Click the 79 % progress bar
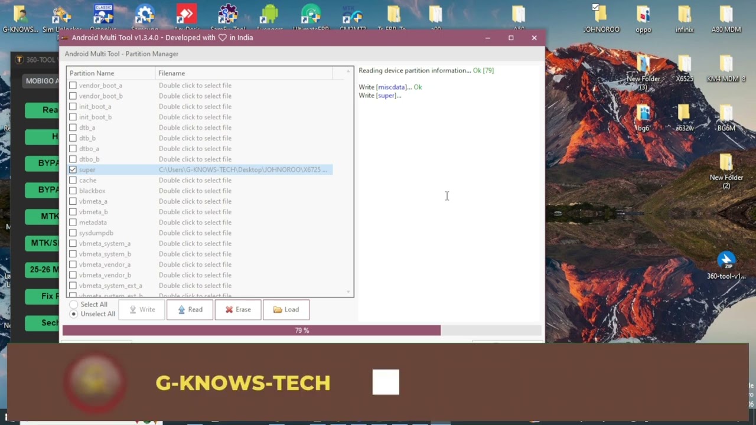 (x=302, y=331)
